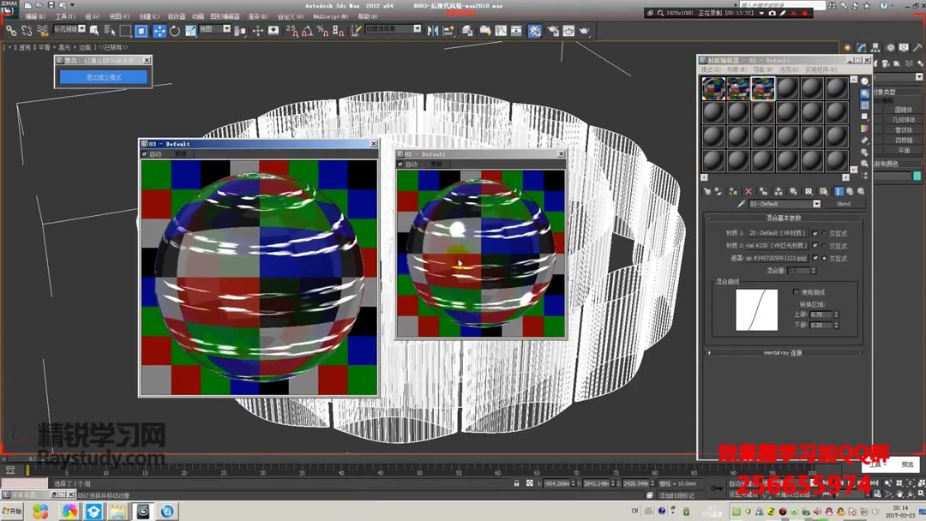
Task: Click the 退出孤立模式 button
Action: [102, 76]
